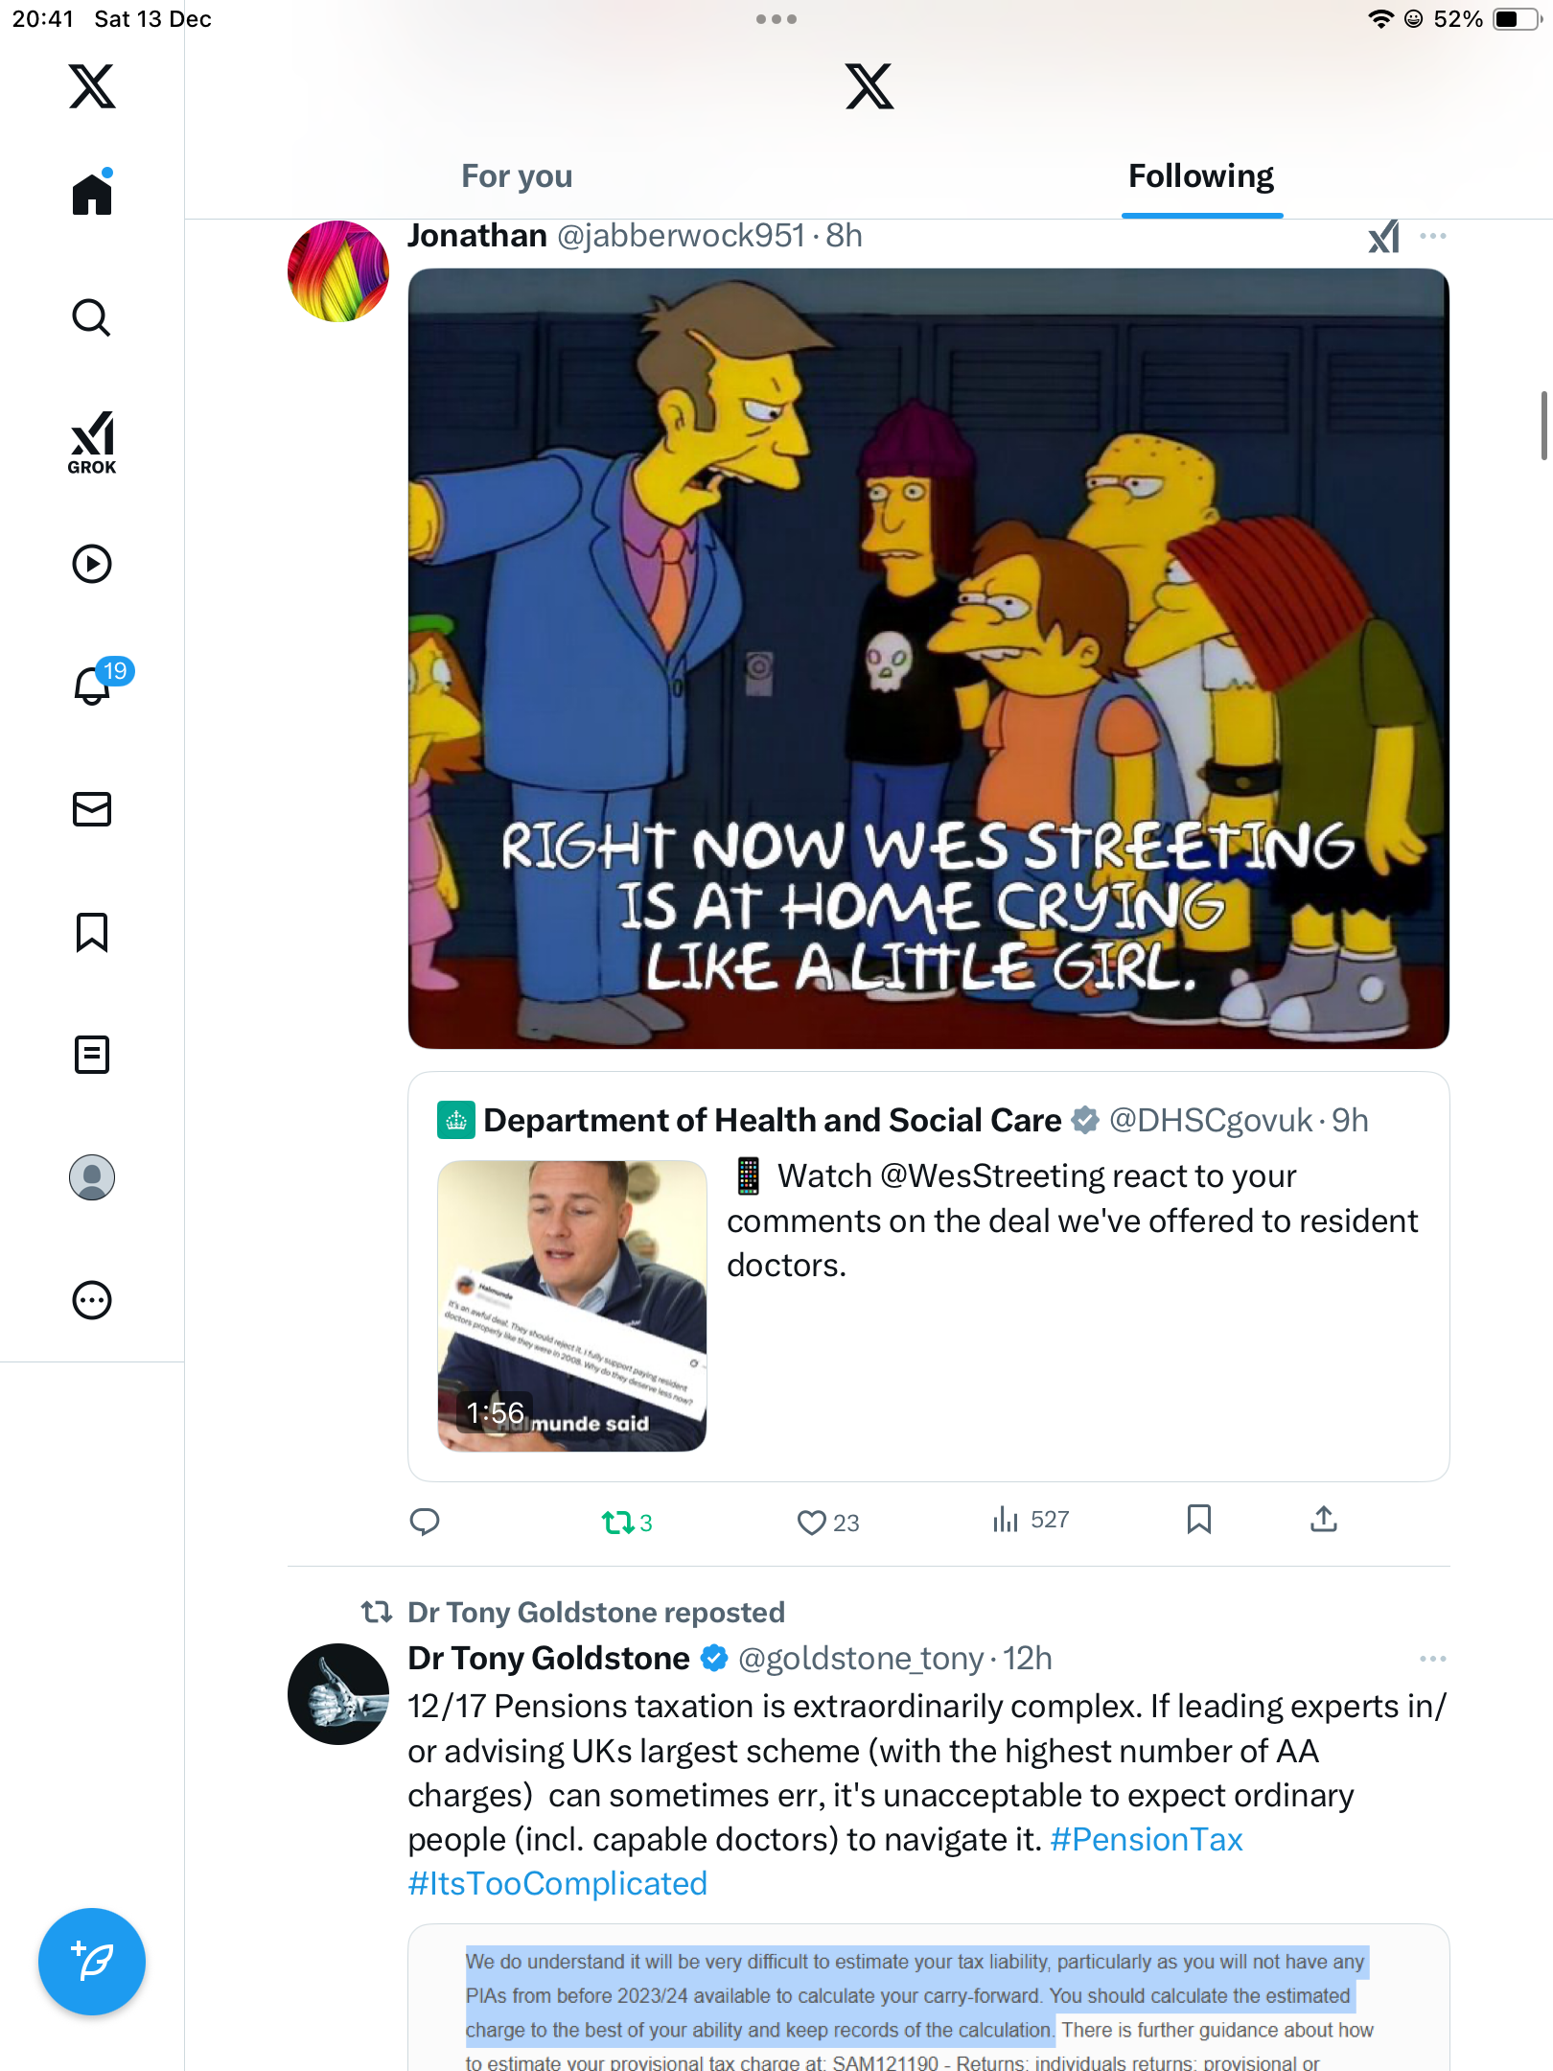
Task: Switch to the For you tab
Action: pyautogui.click(x=517, y=176)
